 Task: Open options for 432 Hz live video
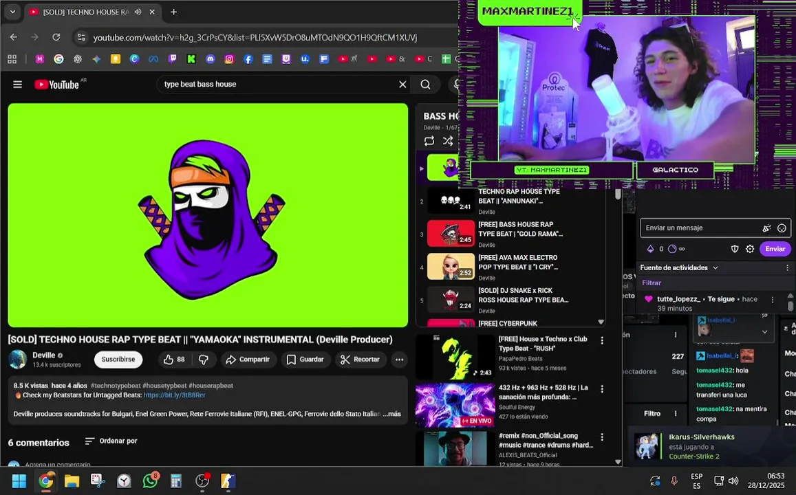[x=602, y=389]
